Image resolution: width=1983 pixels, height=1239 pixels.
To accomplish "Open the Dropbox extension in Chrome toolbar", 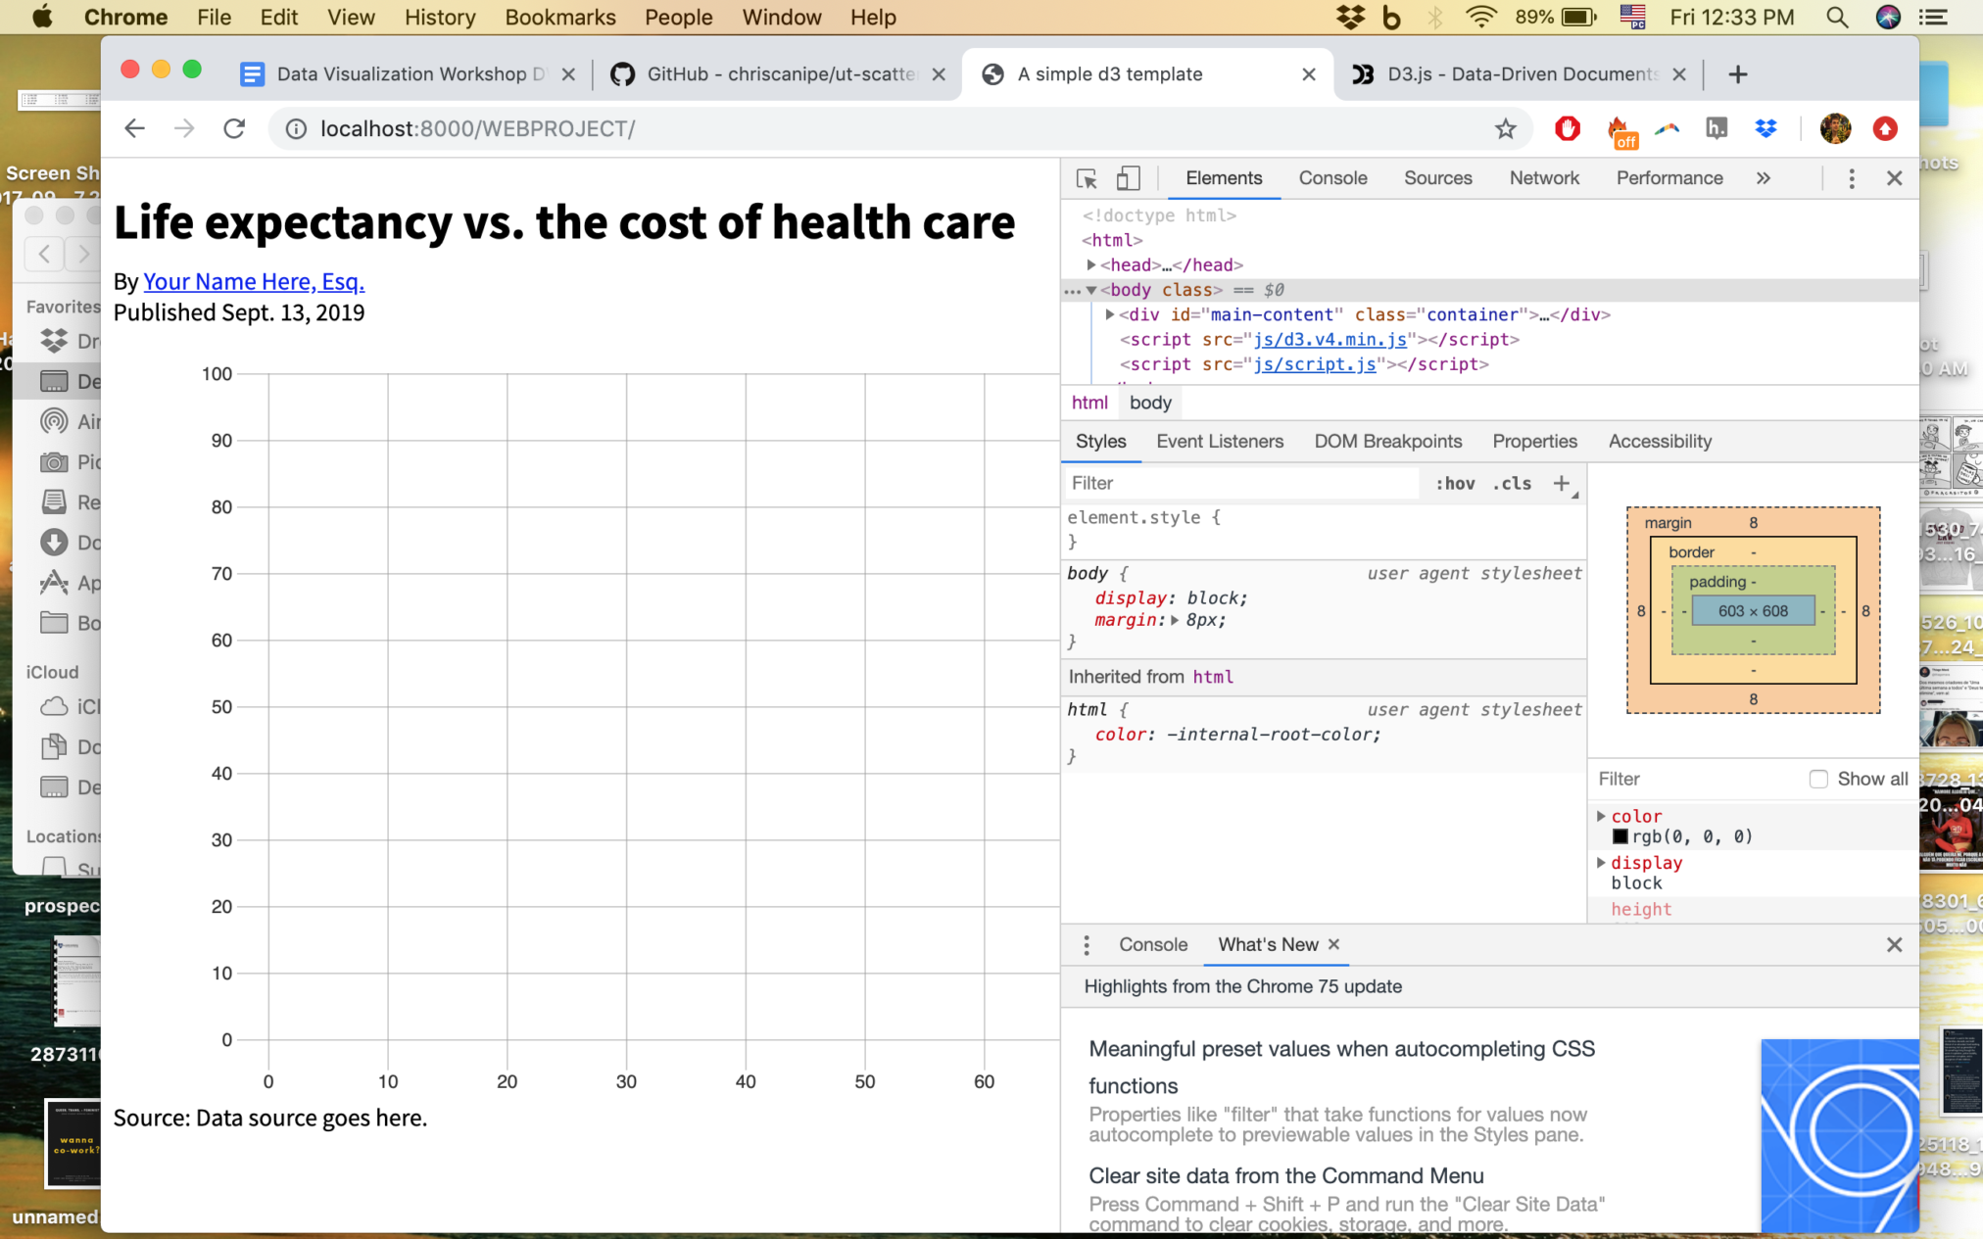I will (1765, 128).
